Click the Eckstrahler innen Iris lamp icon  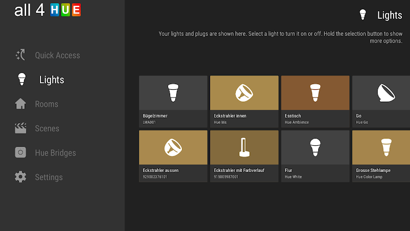tap(244, 93)
